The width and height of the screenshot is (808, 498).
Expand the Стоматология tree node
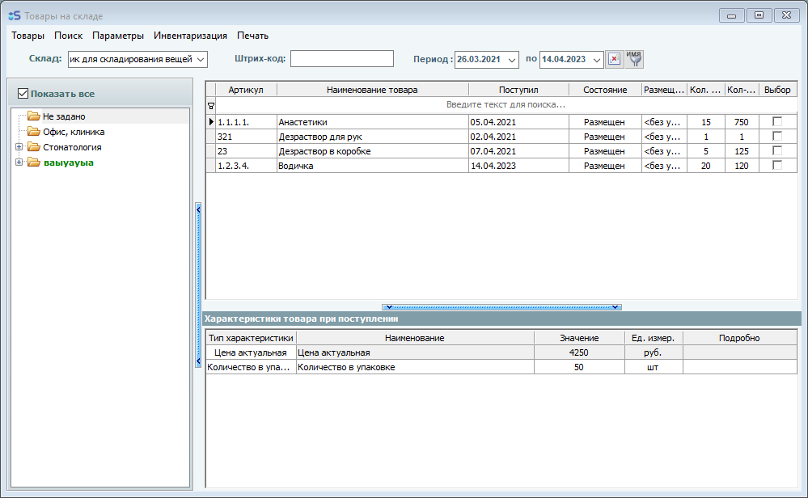[19, 147]
